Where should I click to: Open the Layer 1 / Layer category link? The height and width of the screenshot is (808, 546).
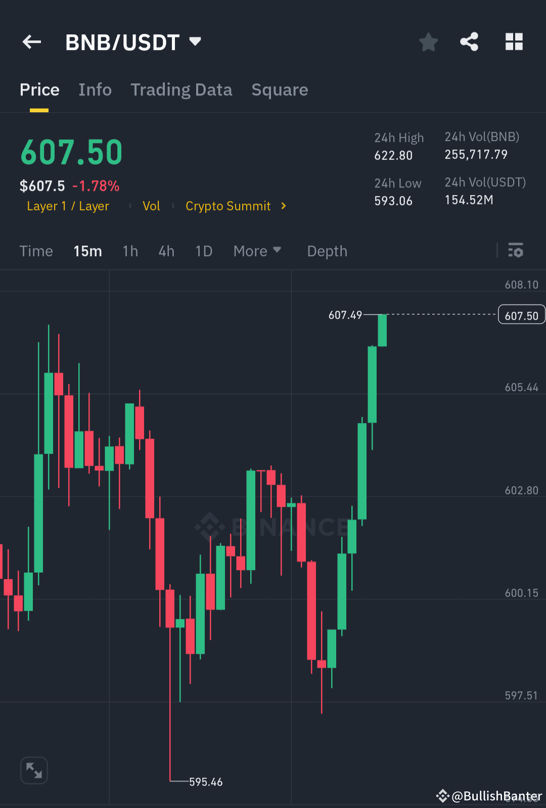[x=68, y=206]
